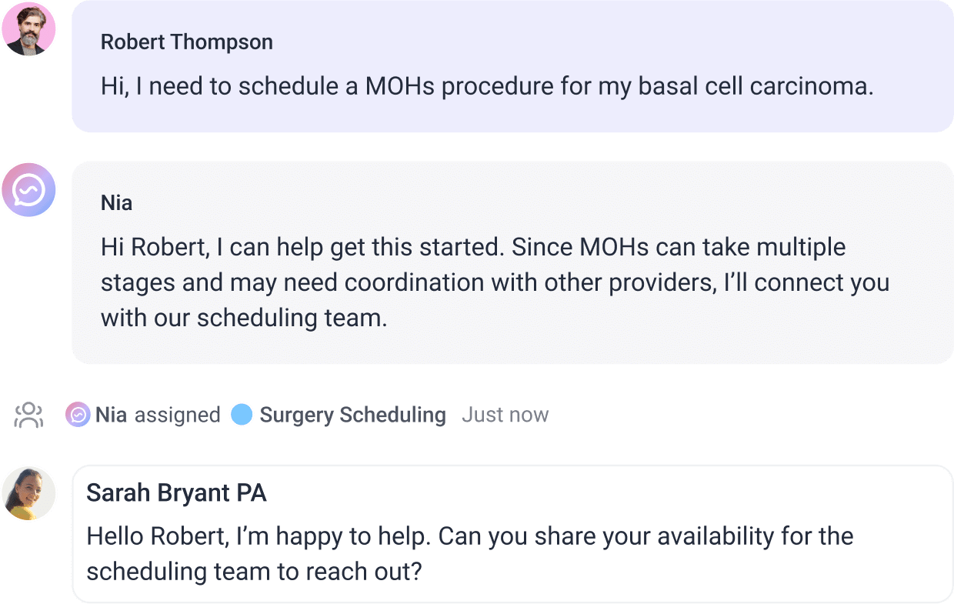Click the gradient bot icon next to Nia's message

[30, 189]
